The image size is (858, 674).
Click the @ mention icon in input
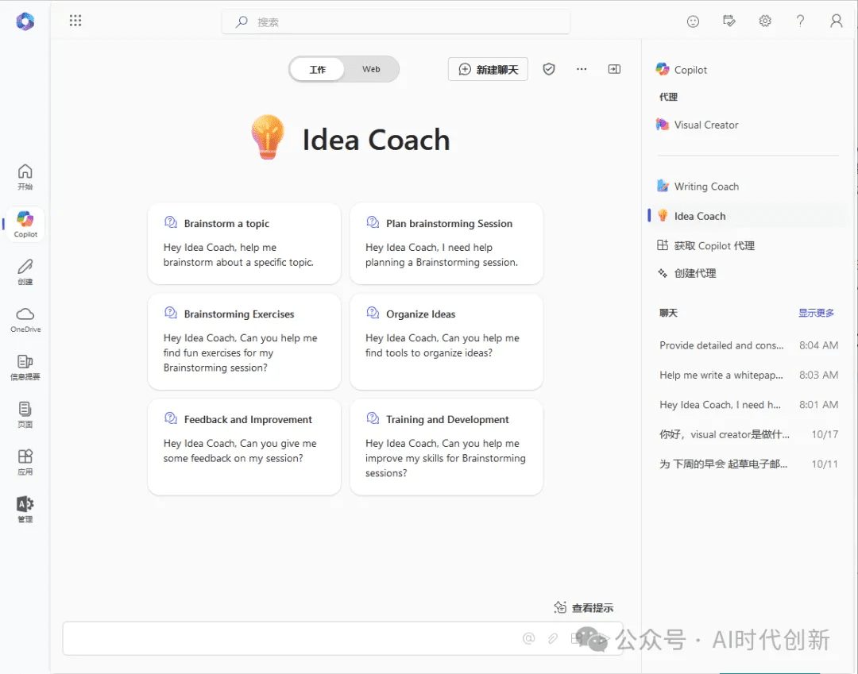coord(528,638)
